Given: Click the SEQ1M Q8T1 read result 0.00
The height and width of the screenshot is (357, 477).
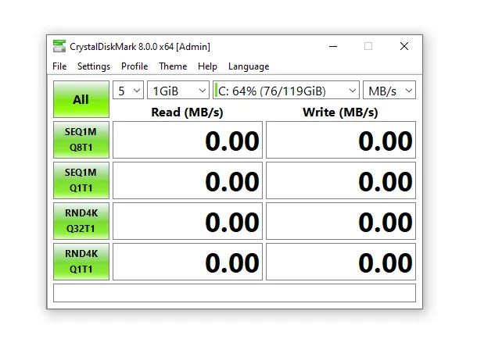Looking at the screenshot, I should coord(188,140).
